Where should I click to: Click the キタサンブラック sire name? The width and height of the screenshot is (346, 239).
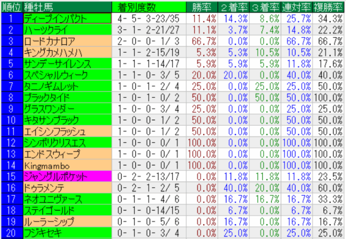[66, 120]
